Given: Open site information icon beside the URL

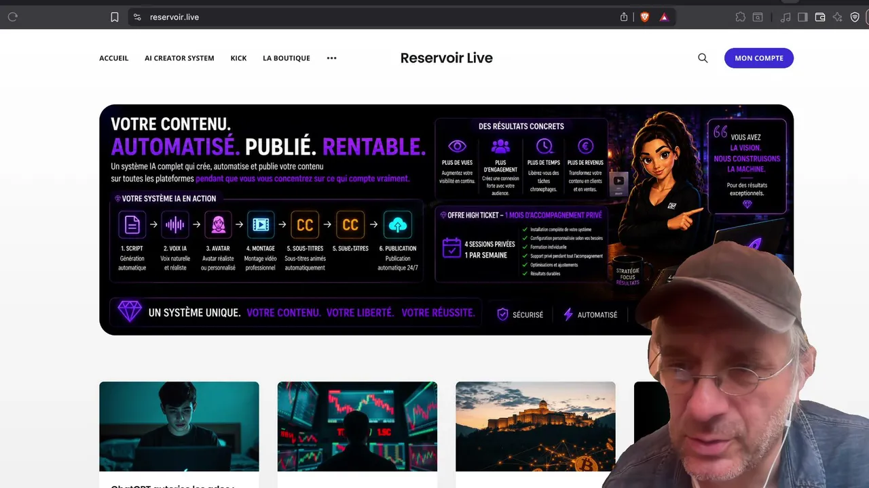Looking at the screenshot, I should point(136,17).
